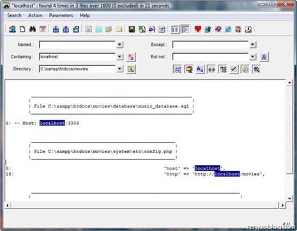Viewport: 297px width, 231px height.
Task: Focus the Directory field showing C:\xampp\htdocs\movies
Action: pyautogui.click(x=77, y=69)
